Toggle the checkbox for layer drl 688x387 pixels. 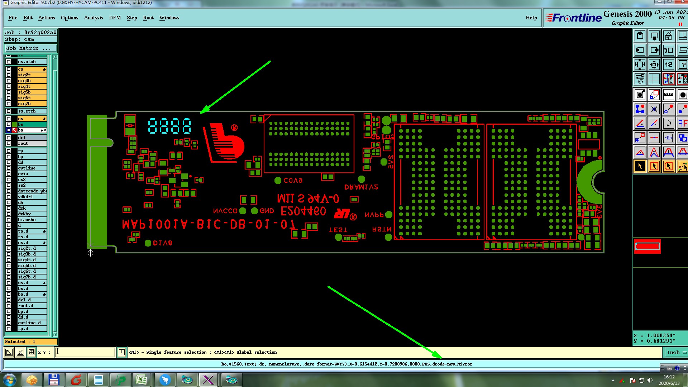pyautogui.click(x=9, y=138)
